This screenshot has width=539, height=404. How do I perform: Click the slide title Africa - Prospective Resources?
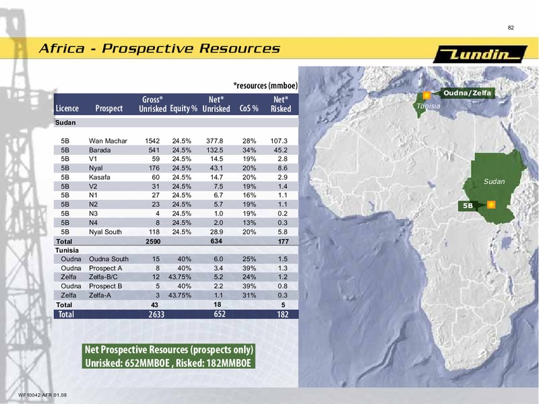(160, 48)
